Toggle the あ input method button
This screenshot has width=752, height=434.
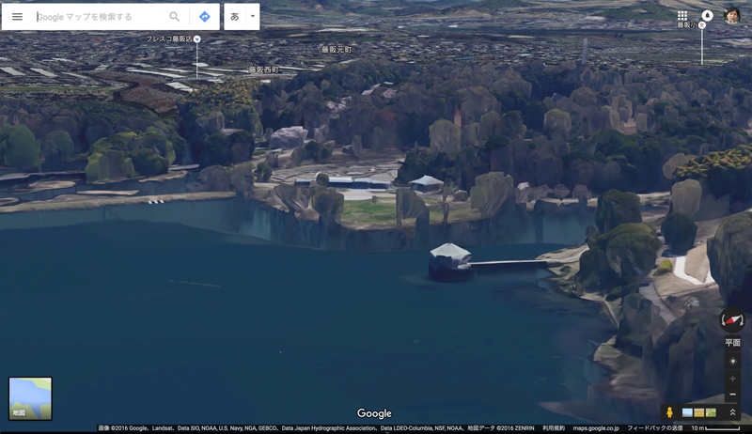coord(235,17)
